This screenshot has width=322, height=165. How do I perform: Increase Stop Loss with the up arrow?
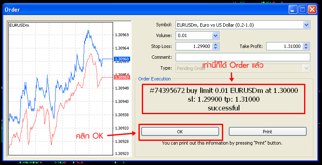[215, 45]
